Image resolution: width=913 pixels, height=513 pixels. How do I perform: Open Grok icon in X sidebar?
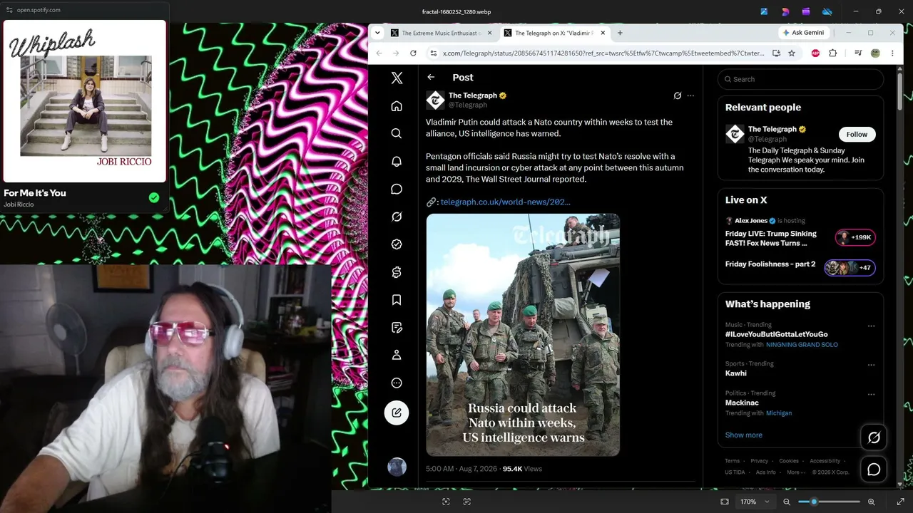pos(397,217)
